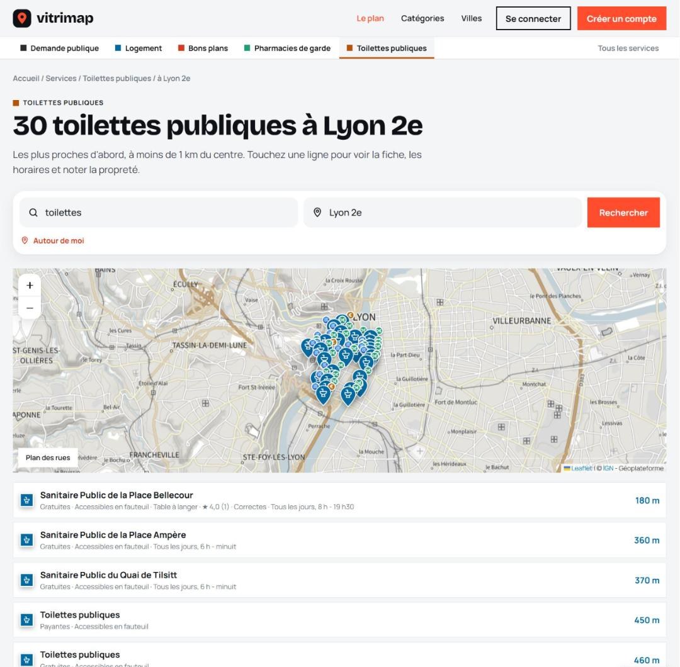This screenshot has height=667, width=680.
Task: Open Sanitaire Public du Quai de Tilsitt
Action: (x=339, y=580)
